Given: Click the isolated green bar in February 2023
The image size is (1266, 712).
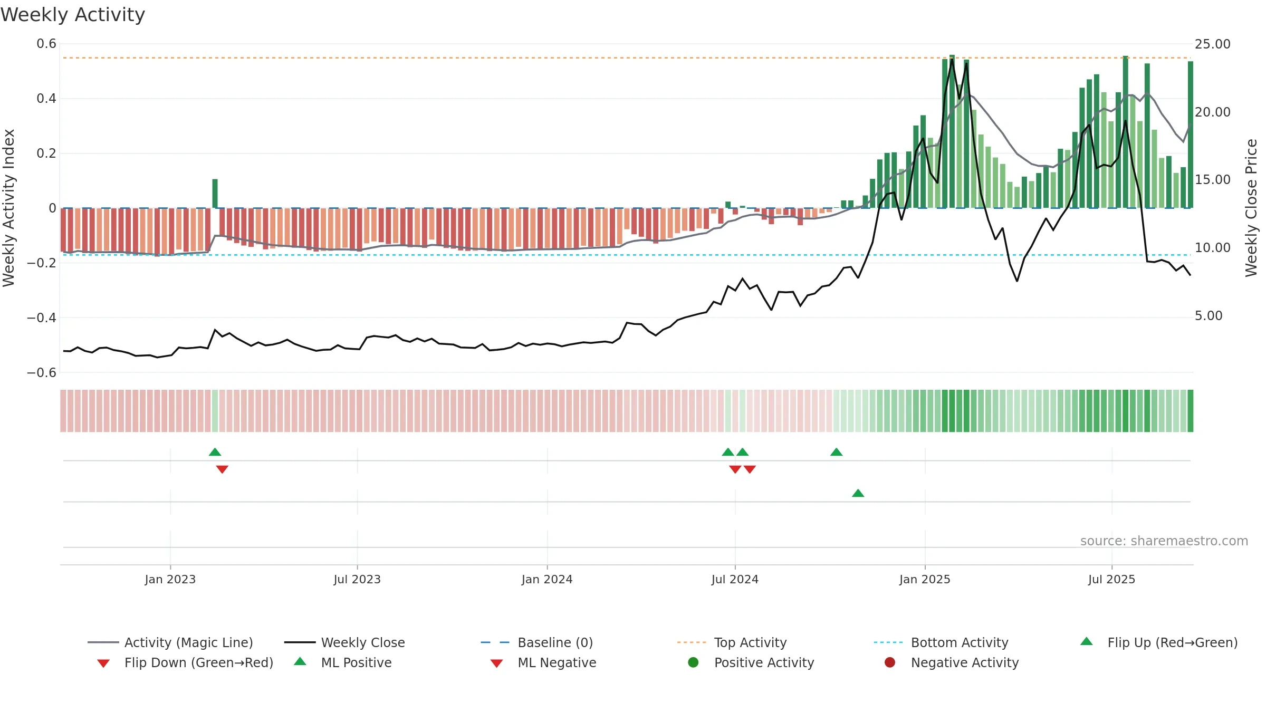Looking at the screenshot, I should click(x=215, y=194).
